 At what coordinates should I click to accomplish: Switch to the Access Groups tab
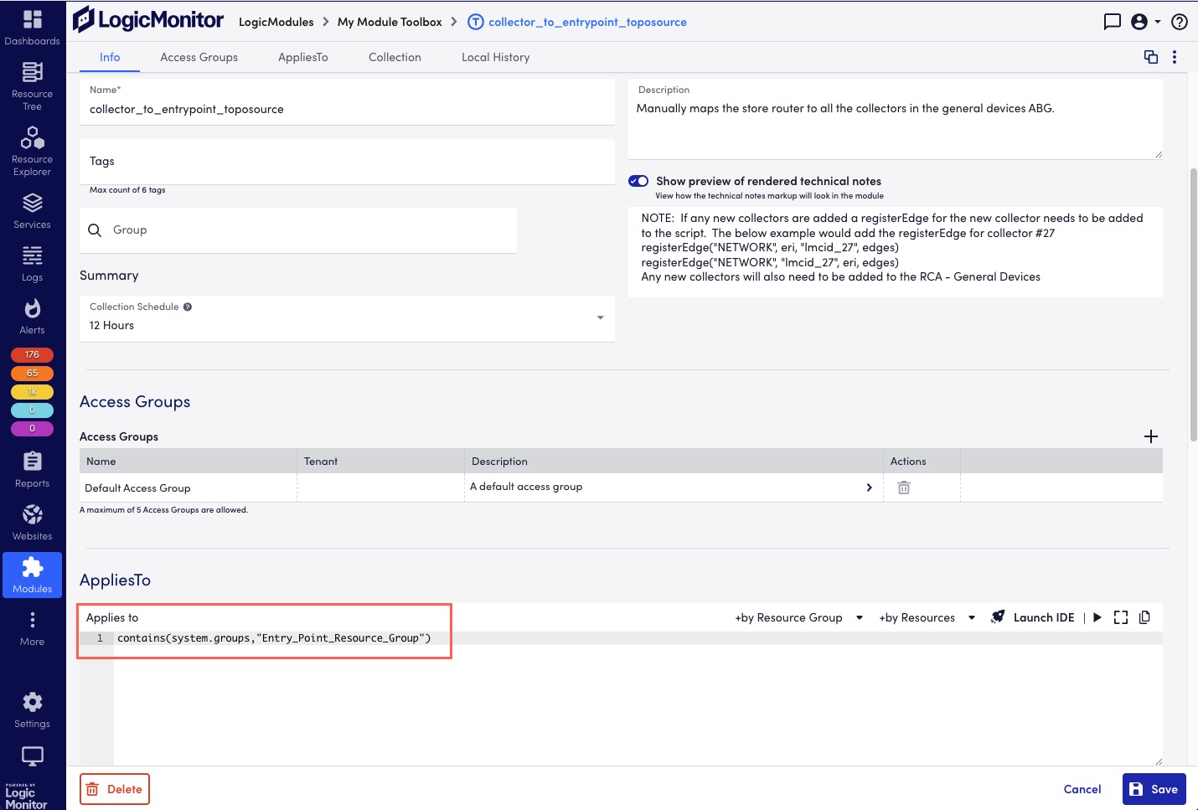point(199,57)
